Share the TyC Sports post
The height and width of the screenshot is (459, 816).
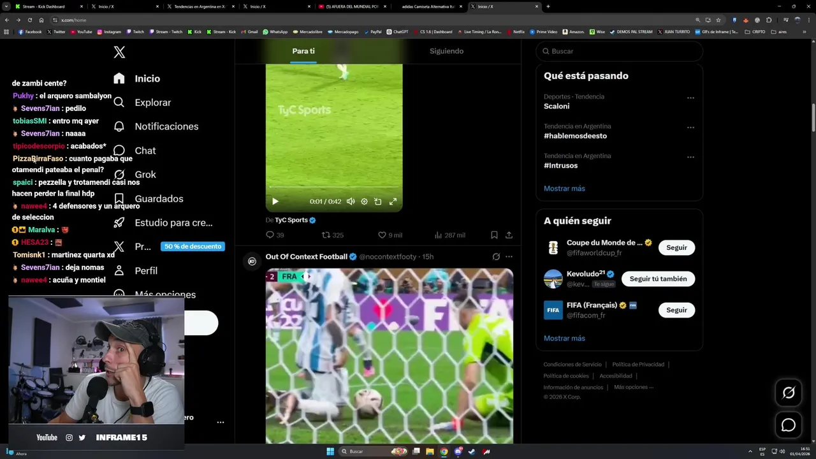(x=509, y=235)
